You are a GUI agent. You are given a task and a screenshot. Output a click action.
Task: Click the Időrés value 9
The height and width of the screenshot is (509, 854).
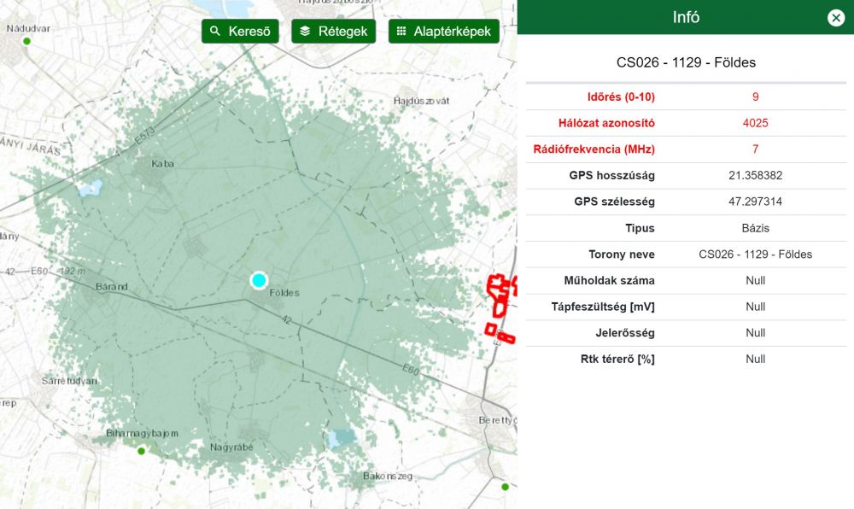tap(756, 97)
